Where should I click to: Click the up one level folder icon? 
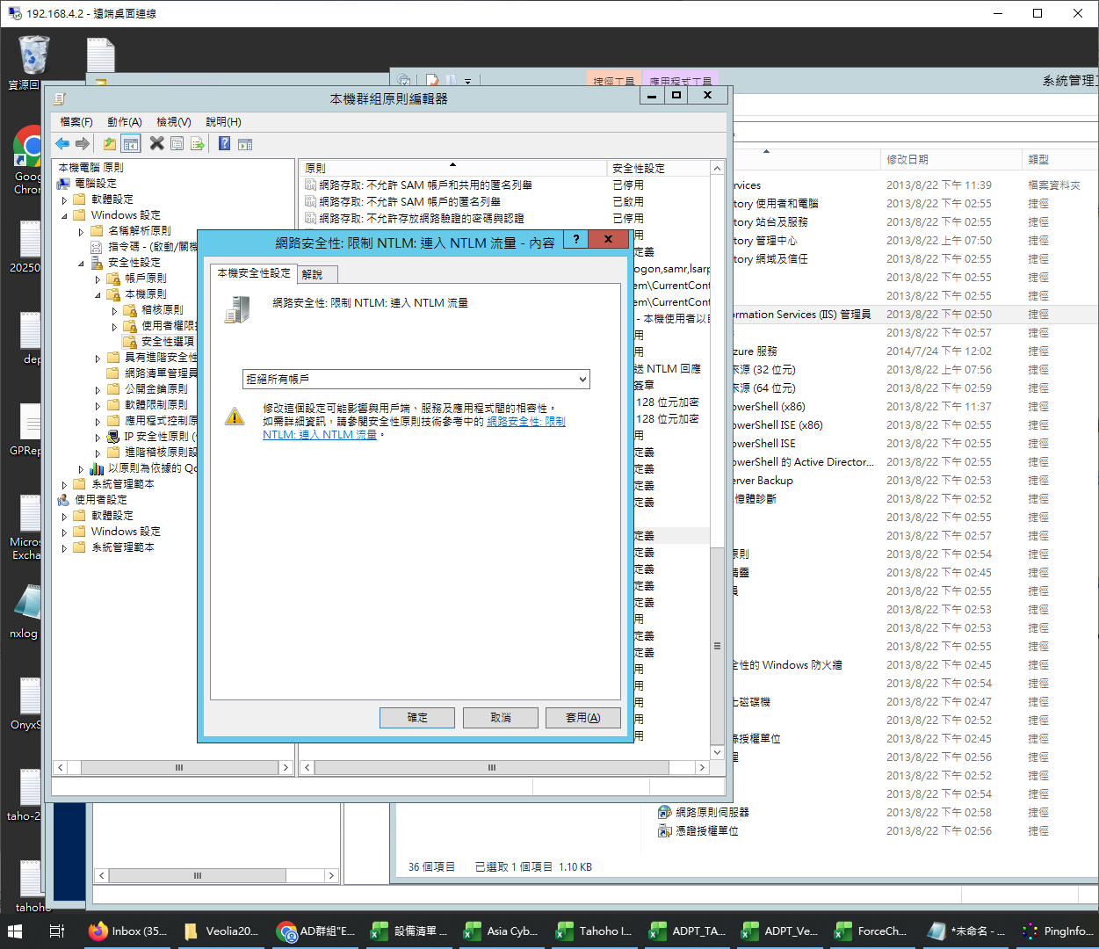109,144
